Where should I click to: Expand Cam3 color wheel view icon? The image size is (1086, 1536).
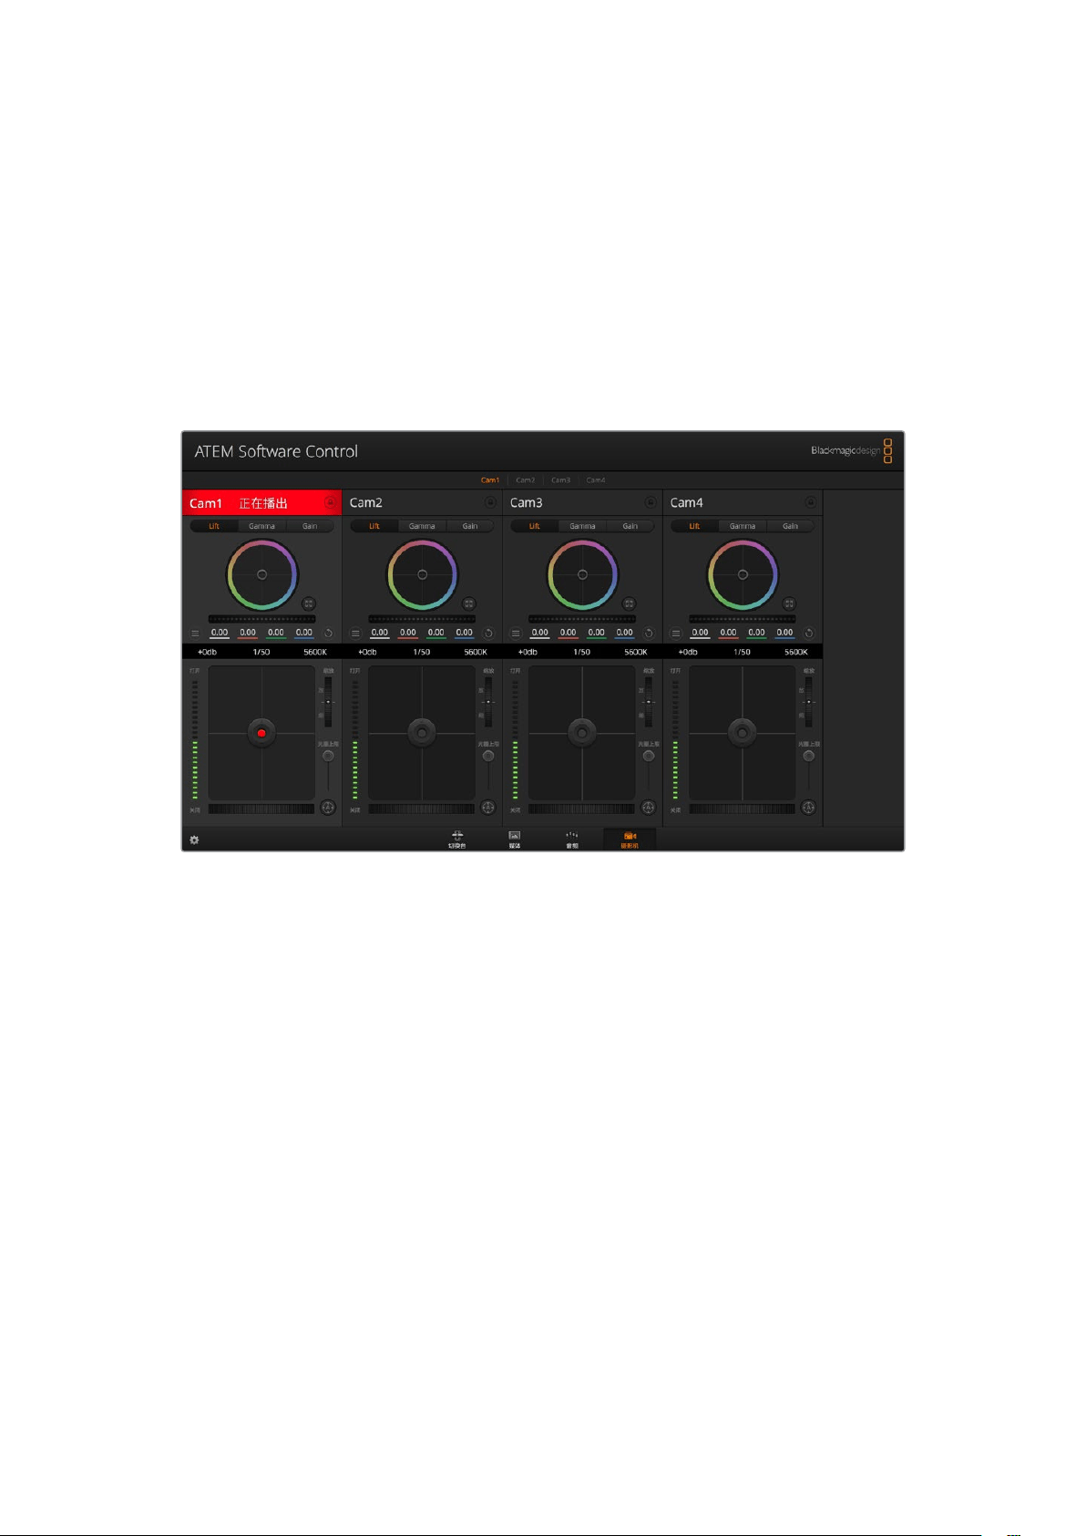[x=630, y=603]
